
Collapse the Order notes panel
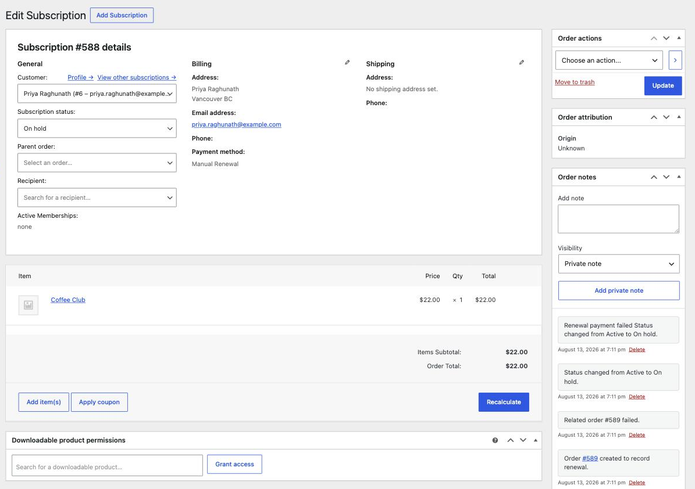pos(679,177)
